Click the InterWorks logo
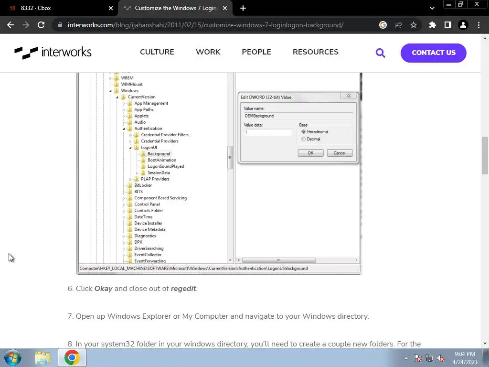The image size is (489, 367). pyautogui.click(x=53, y=53)
